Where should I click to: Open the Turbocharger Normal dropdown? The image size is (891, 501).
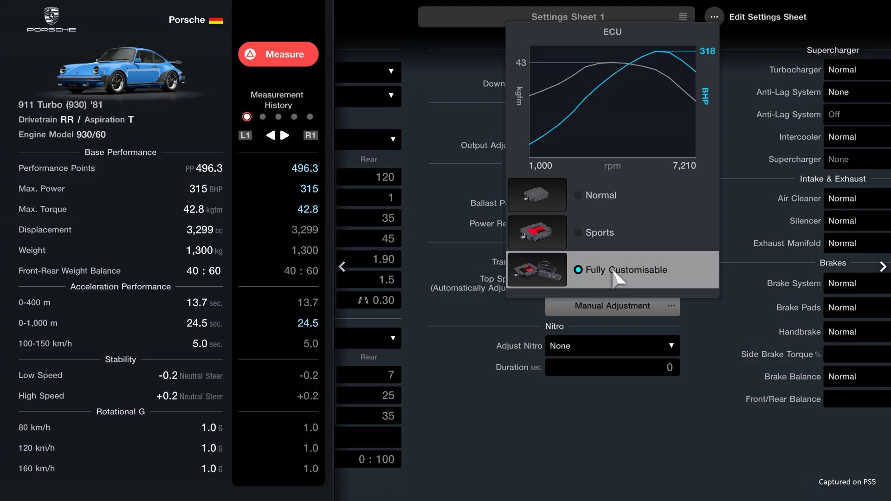(x=857, y=70)
